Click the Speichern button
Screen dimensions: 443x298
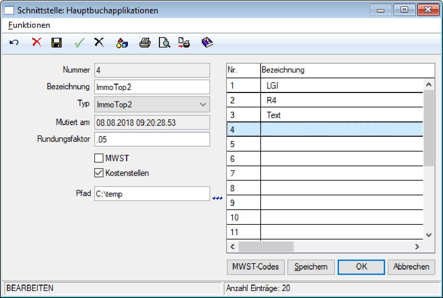coord(311,267)
